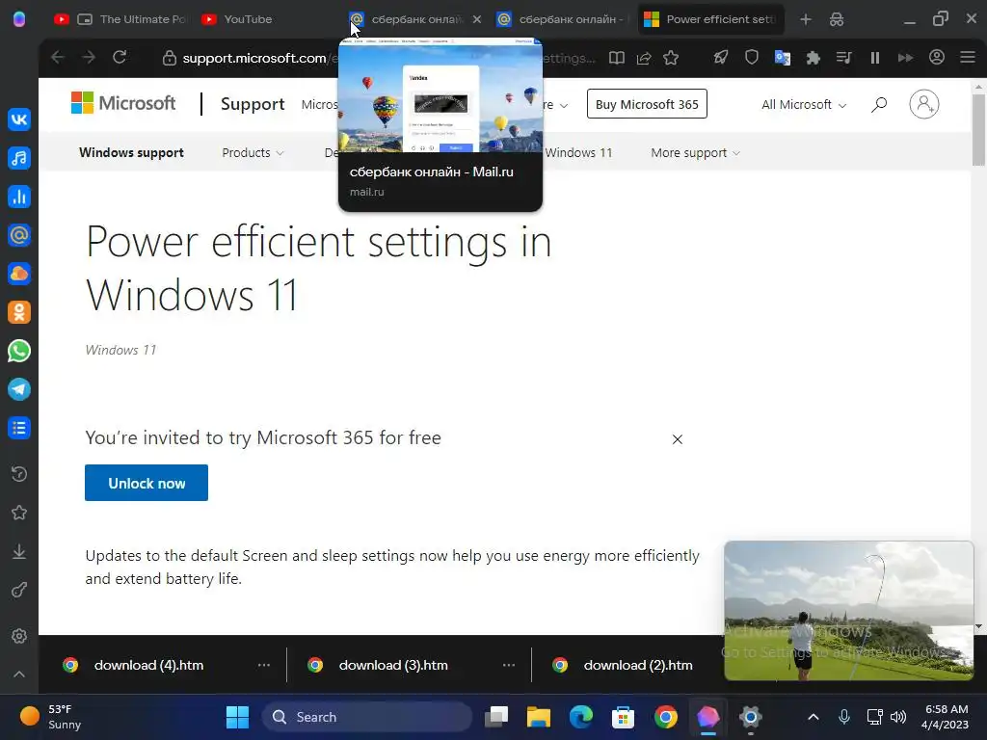This screenshot has width=987, height=740.
Task: Open the Mail.ru @ sidebar icon
Action: pyautogui.click(x=19, y=235)
